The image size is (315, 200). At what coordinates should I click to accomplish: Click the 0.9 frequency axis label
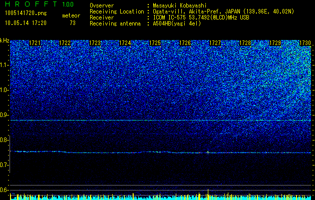5,115
